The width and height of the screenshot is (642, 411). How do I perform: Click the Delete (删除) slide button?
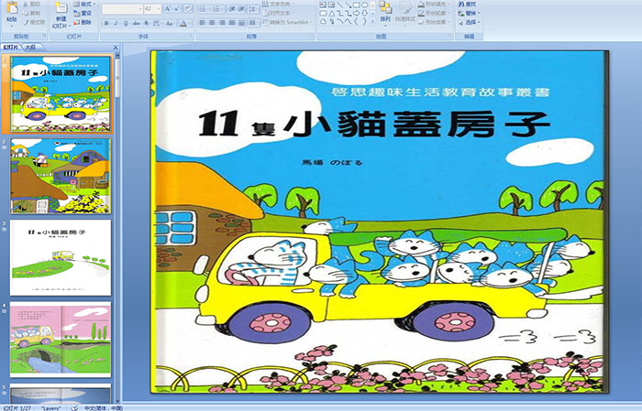click(83, 22)
